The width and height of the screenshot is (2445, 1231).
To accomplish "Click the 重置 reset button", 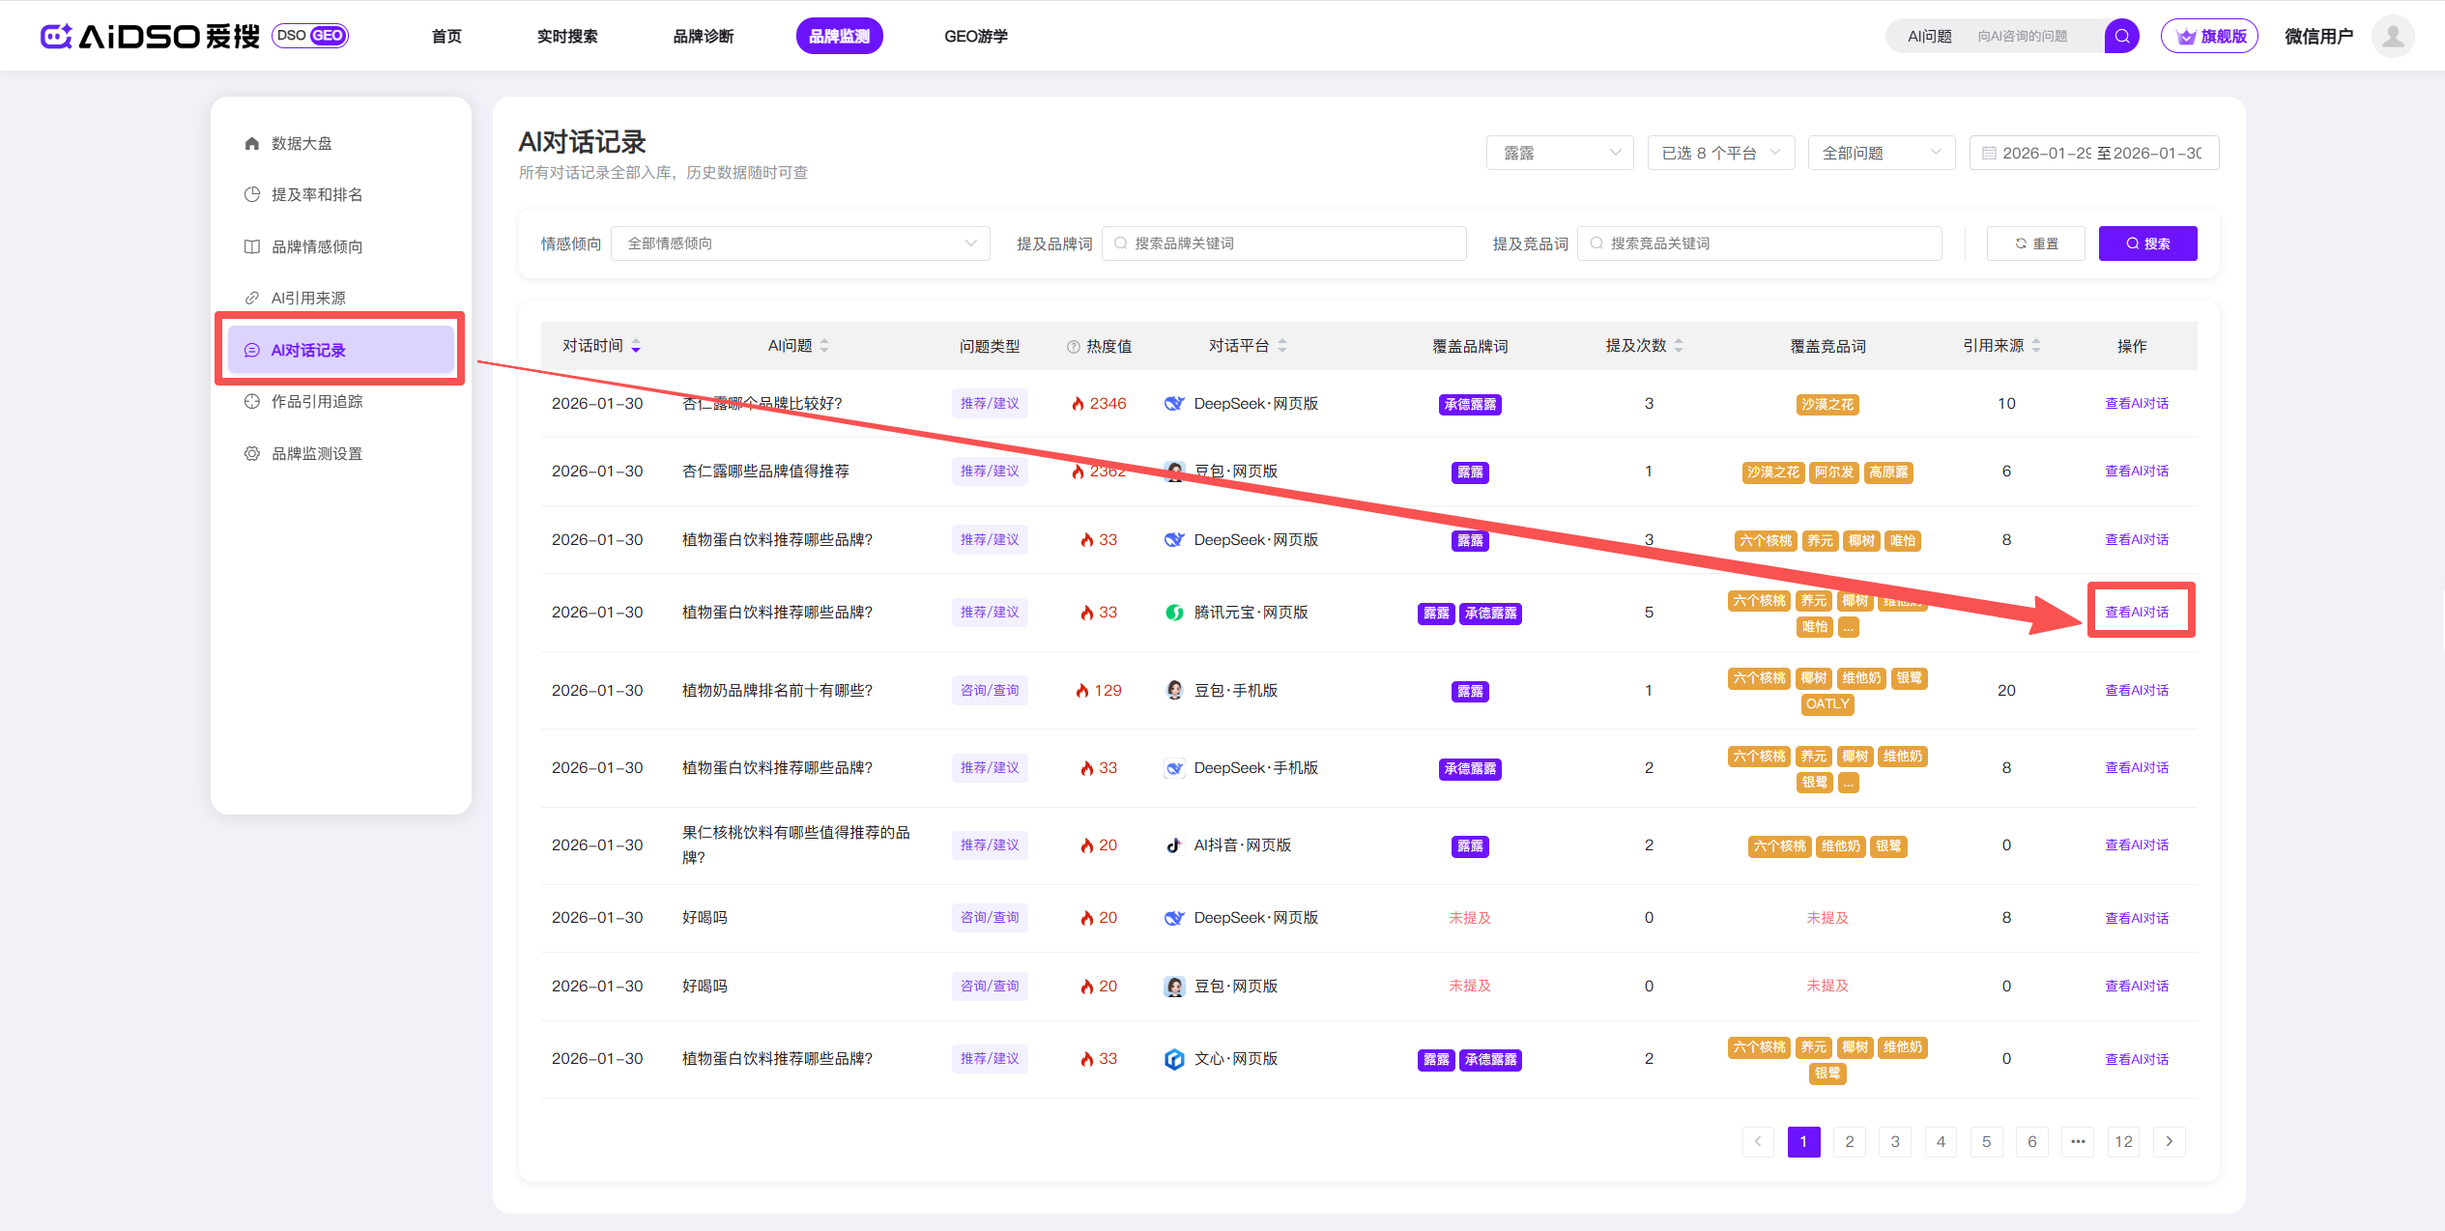I will pyautogui.click(x=2035, y=243).
